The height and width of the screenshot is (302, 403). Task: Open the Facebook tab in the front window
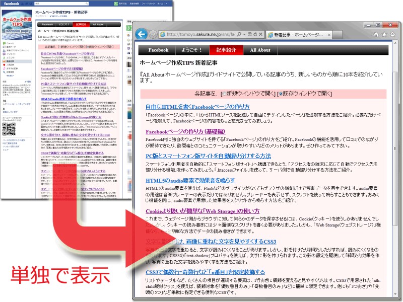(x=158, y=50)
